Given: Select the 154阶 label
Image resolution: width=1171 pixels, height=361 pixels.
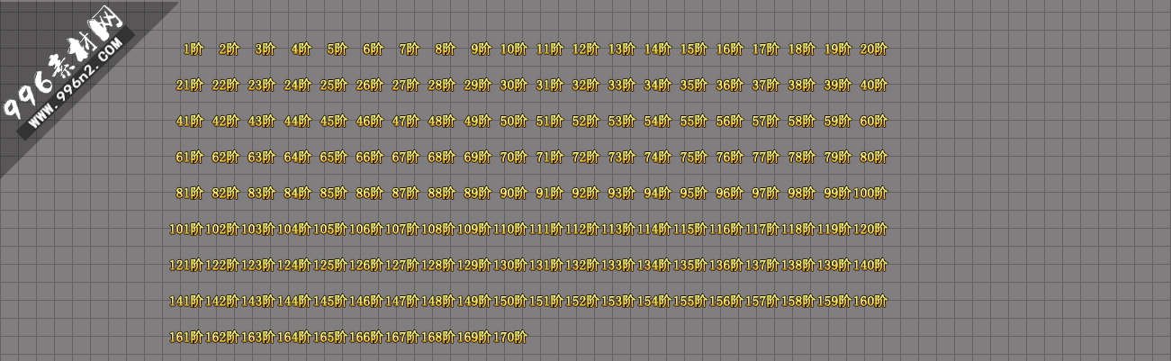Looking at the screenshot, I should 654,302.
